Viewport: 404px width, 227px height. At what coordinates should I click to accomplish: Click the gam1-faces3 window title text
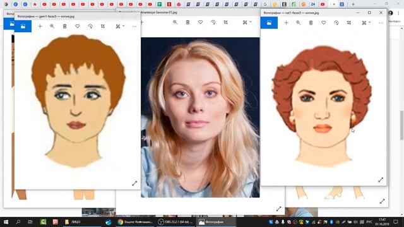tap(45, 16)
